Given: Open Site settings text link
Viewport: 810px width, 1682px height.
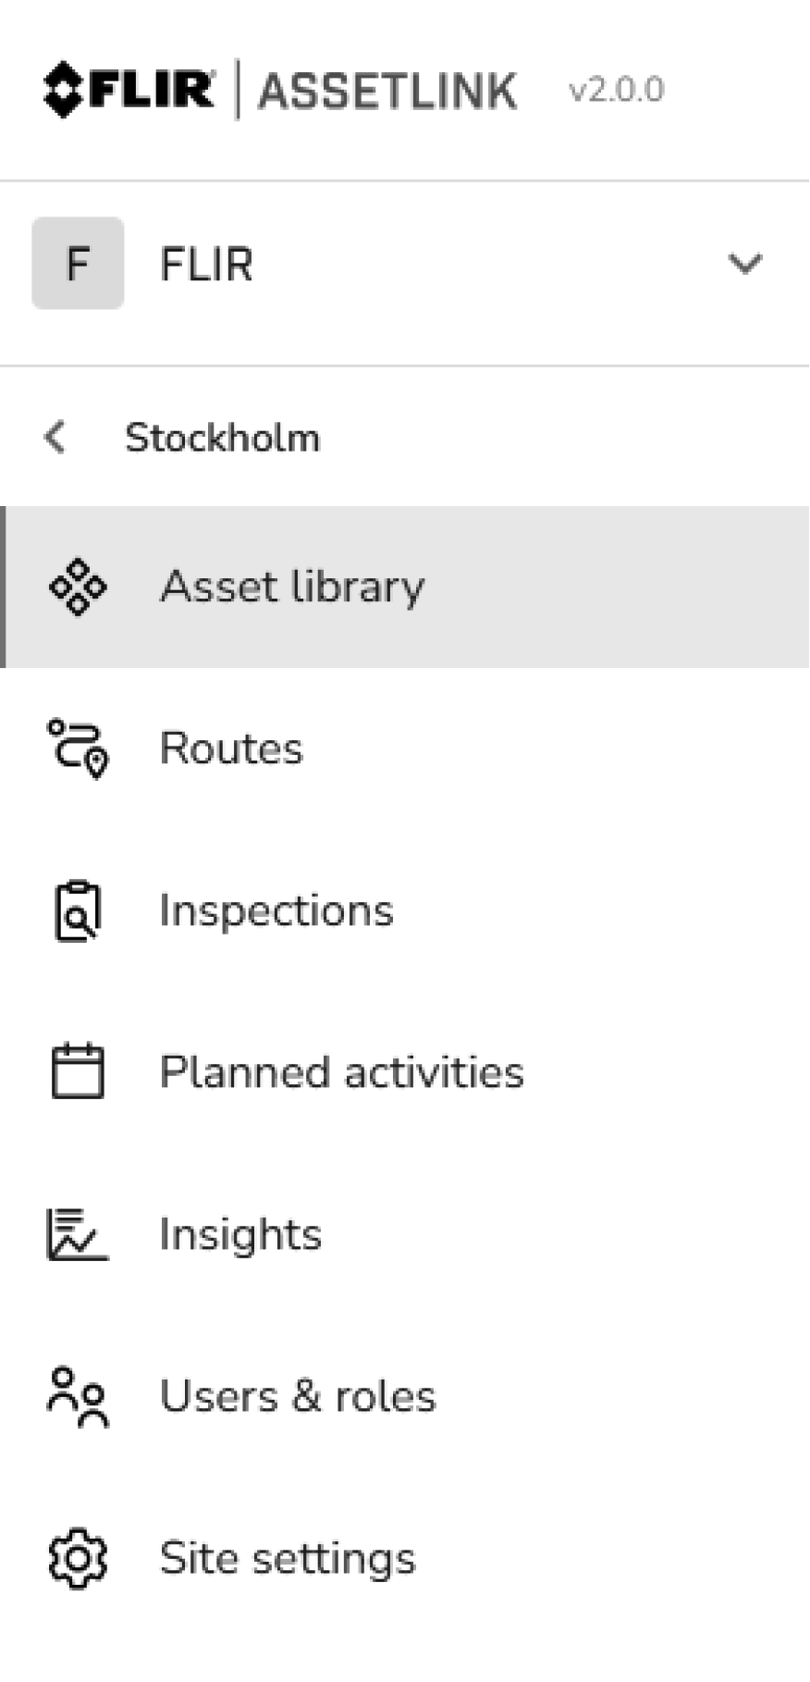Looking at the screenshot, I should click(288, 1558).
